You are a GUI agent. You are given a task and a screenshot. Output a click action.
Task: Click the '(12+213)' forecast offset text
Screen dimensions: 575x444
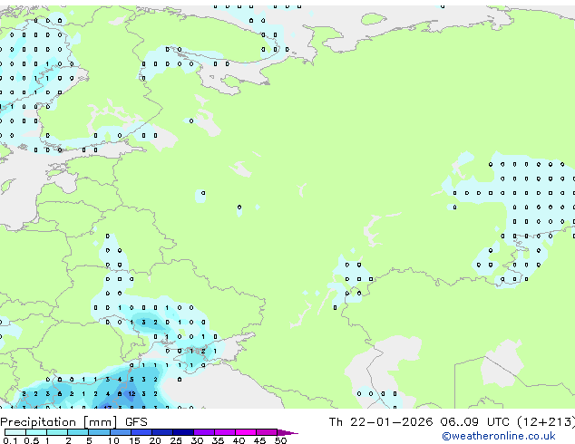546,422
